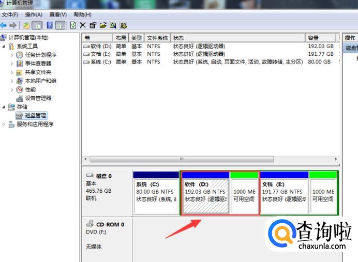Click the open folder toolbar icon
This screenshot has height=262, width=358.
tap(103, 25)
